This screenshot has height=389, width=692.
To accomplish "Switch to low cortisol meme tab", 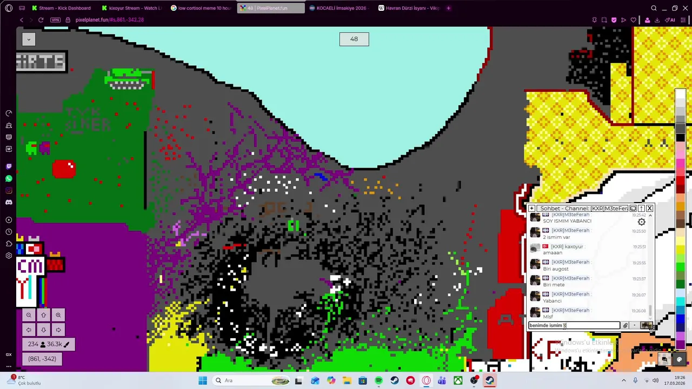I will [x=201, y=8].
